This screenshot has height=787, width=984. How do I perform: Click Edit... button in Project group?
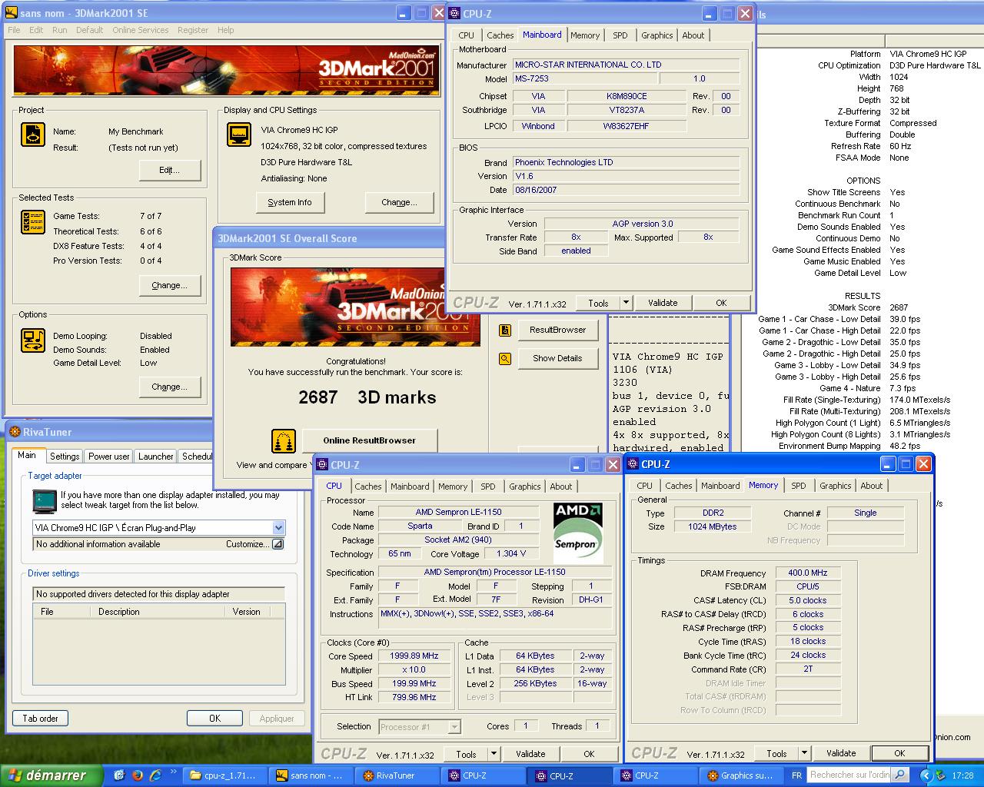170,170
